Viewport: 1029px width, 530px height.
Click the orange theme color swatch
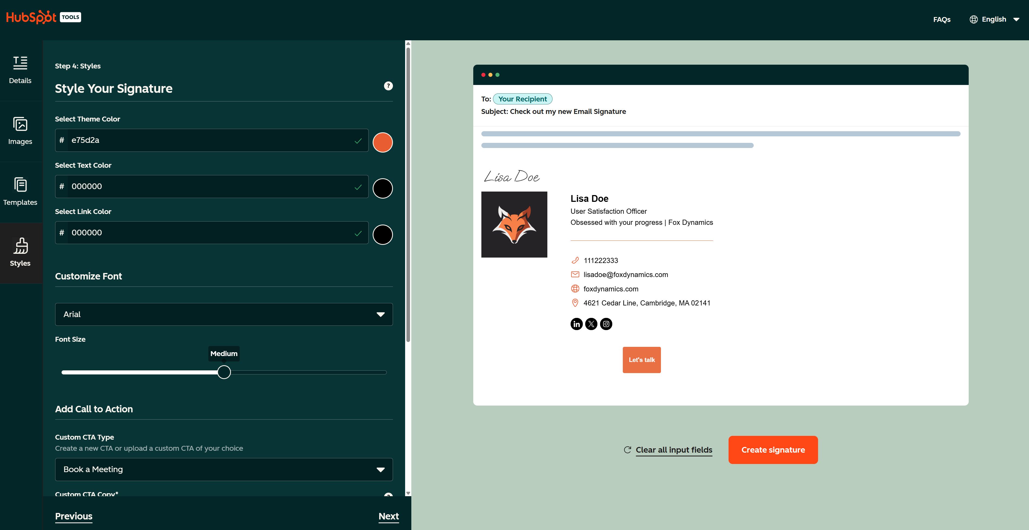383,142
